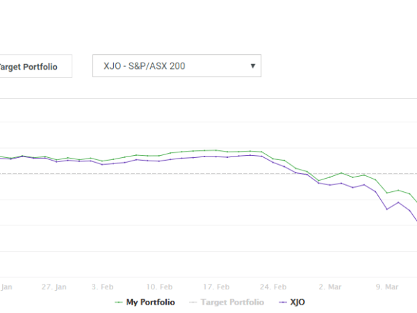The width and height of the screenshot is (417, 313).
Task: Select the 3. Feb date axis label
Action: click(102, 286)
